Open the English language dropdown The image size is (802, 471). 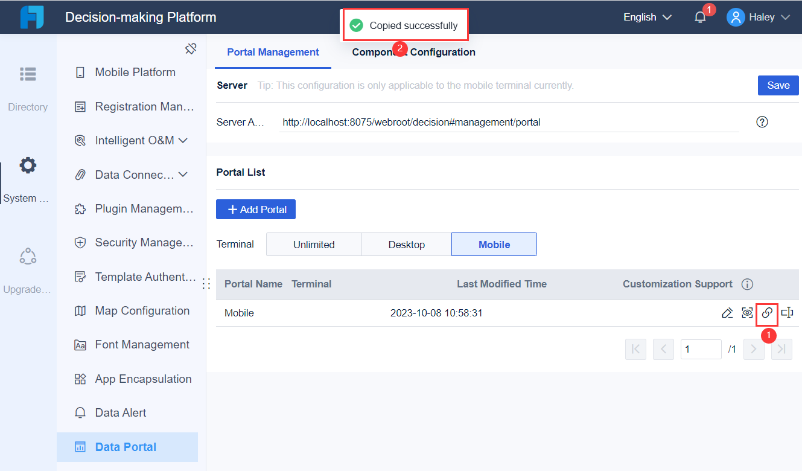pos(647,17)
